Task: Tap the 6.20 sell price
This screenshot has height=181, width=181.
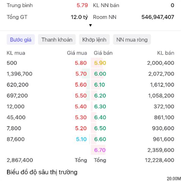Action: (100, 96)
